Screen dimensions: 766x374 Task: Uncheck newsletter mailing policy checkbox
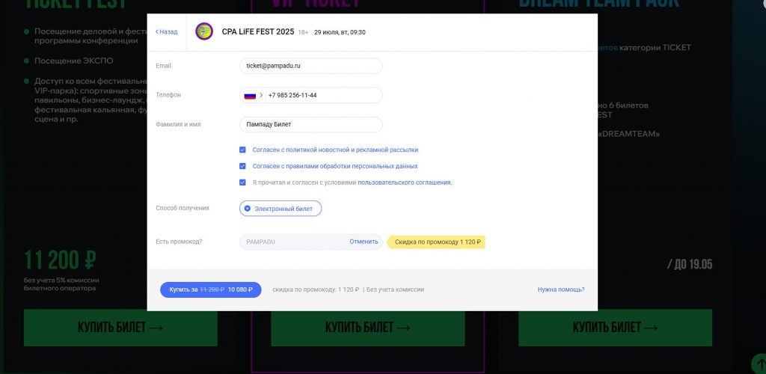(x=242, y=150)
